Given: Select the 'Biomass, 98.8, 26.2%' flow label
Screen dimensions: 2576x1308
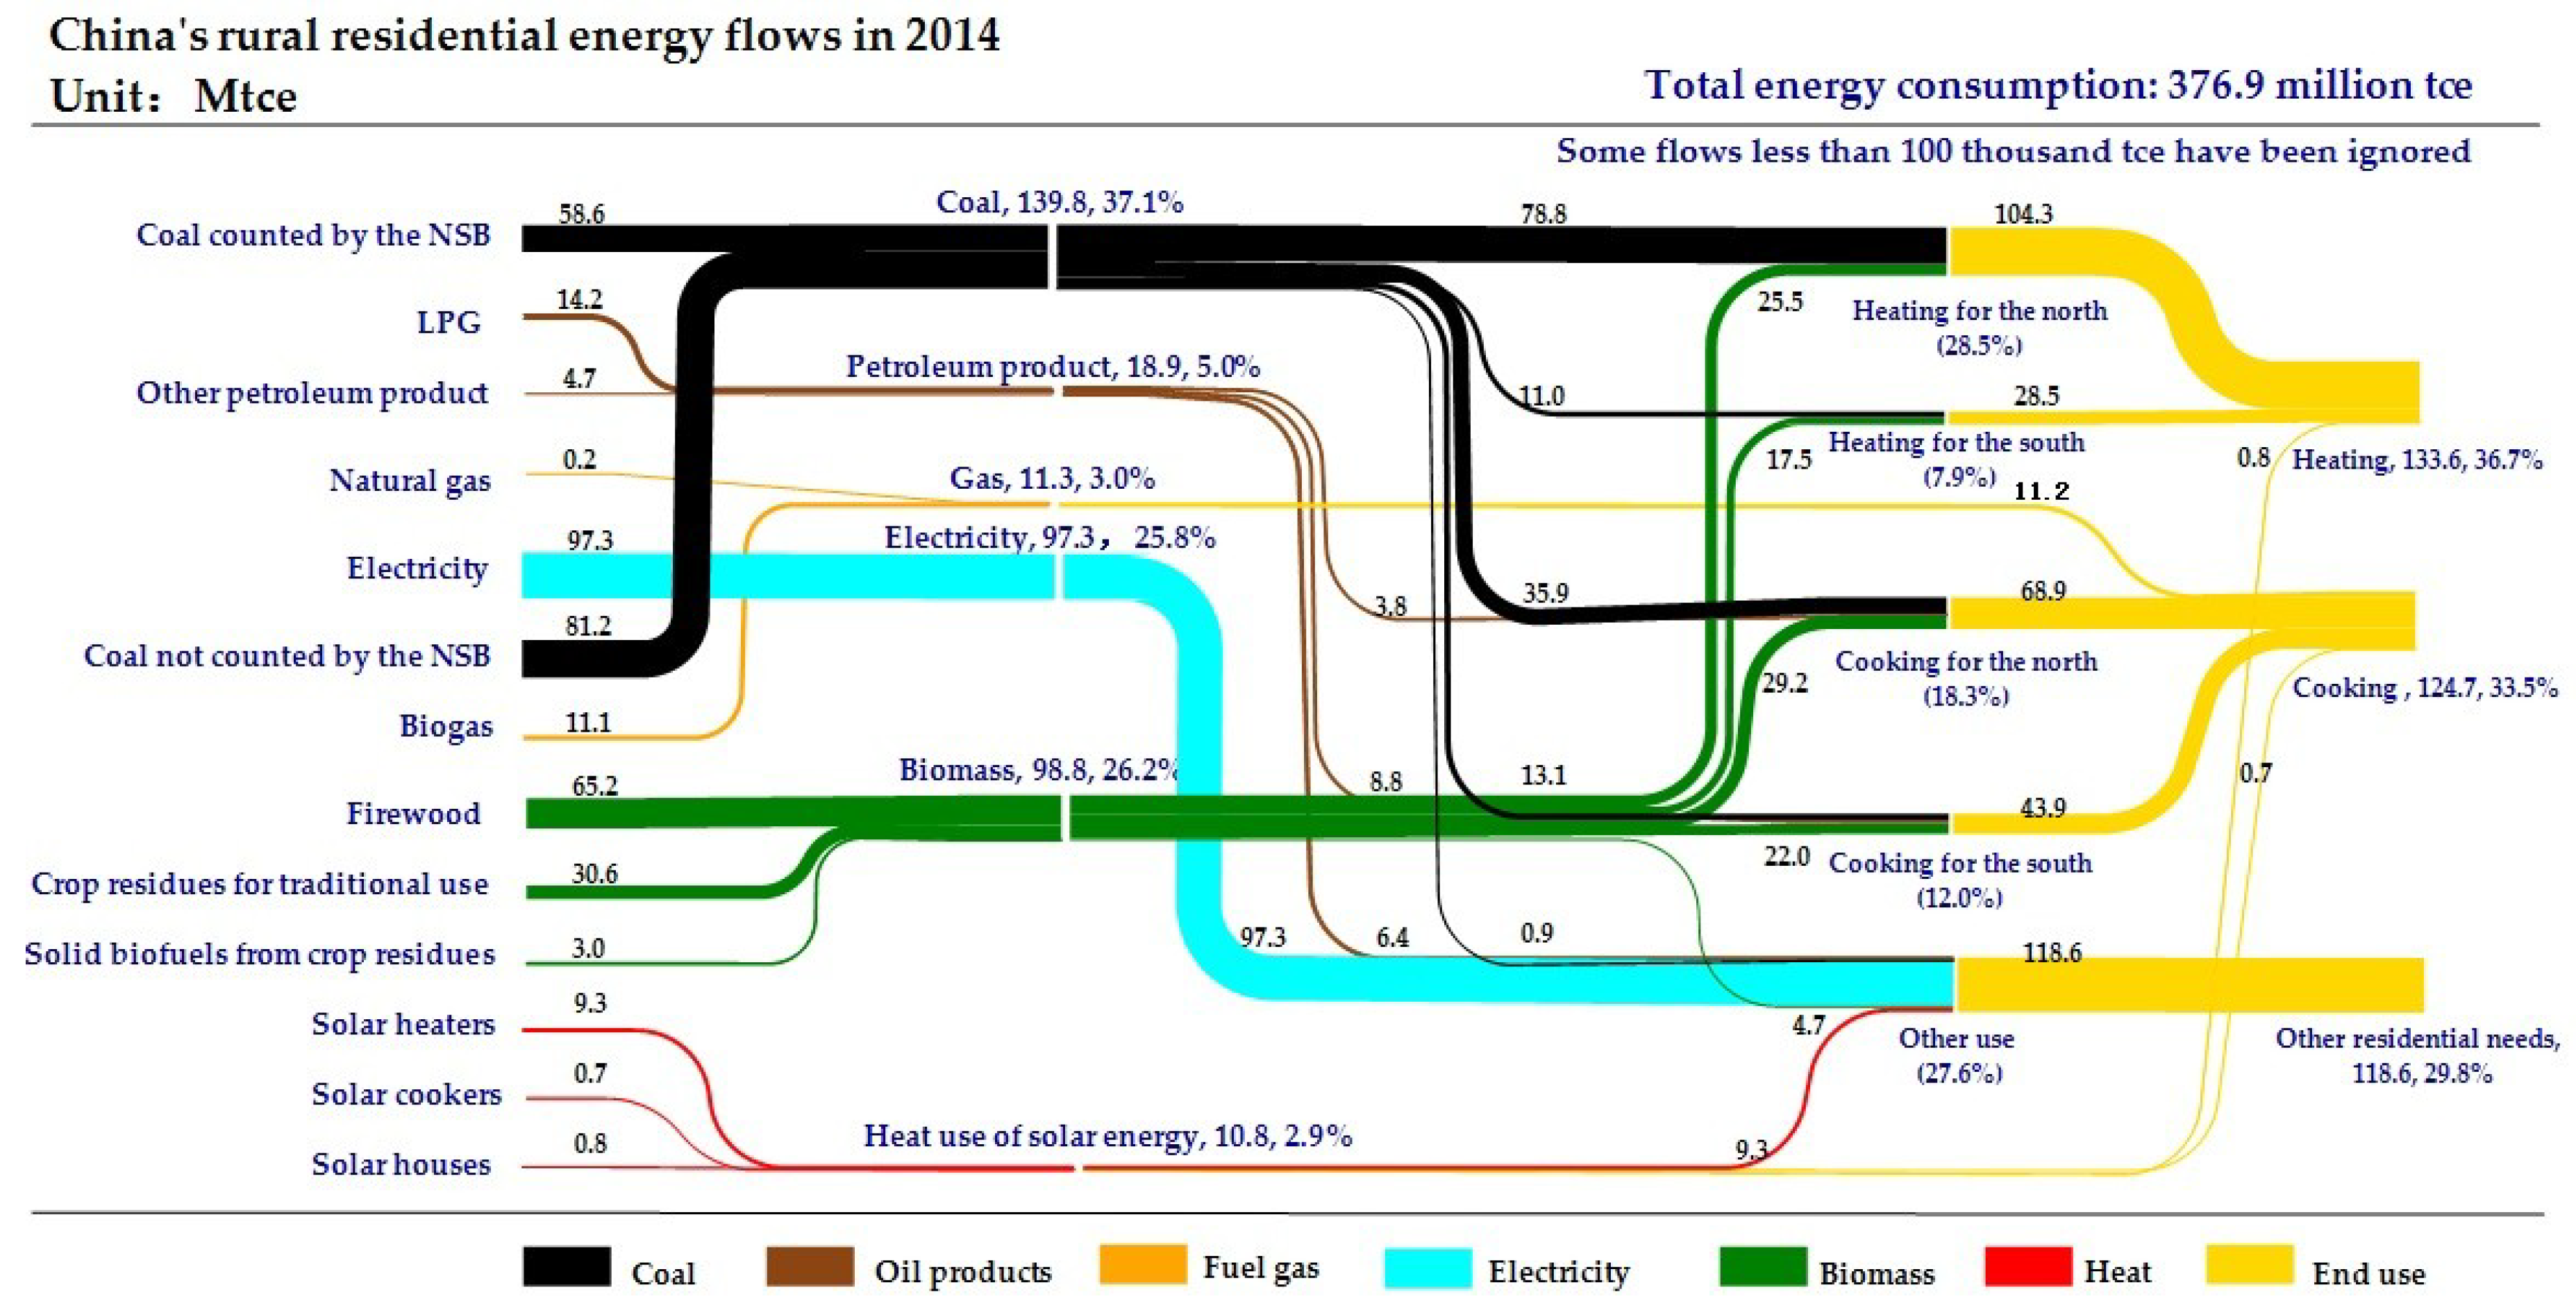Looking at the screenshot, I should [1037, 770].
